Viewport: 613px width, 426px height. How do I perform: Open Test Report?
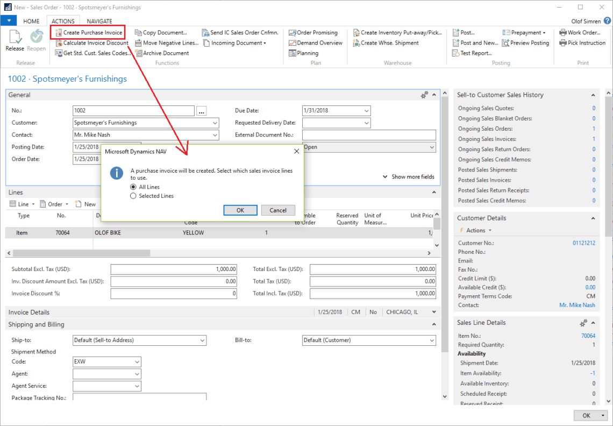[472, 53]
